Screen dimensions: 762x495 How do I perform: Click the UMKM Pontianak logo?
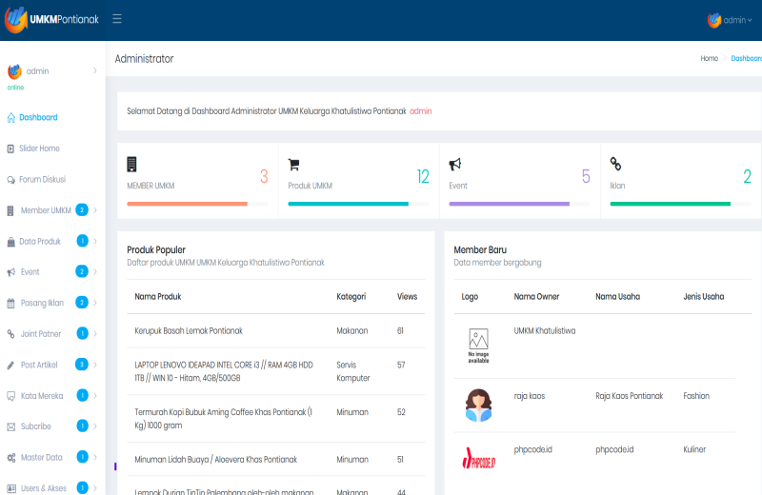[x=51, y=19]
